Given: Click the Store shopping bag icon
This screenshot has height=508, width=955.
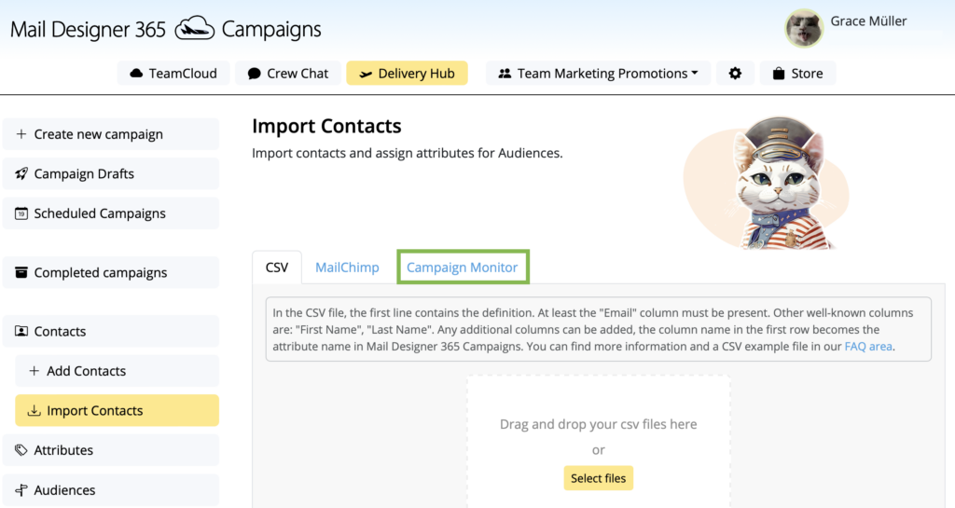Looking at the screenshot, I should pyautogui.click(x=779, y=74).
